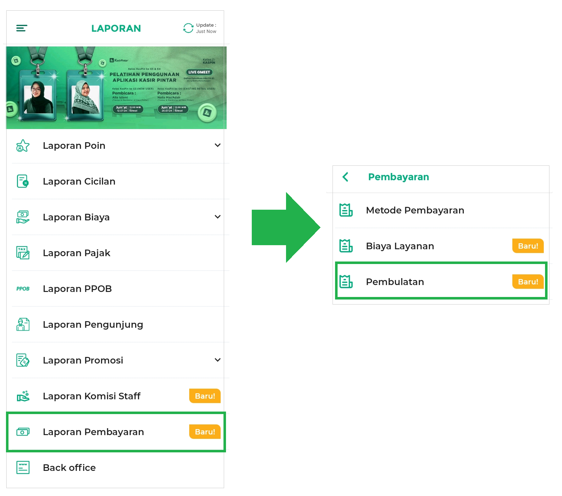
Task: Click the Laporan Komisi Staff label
Action: (x=91, y=396)
